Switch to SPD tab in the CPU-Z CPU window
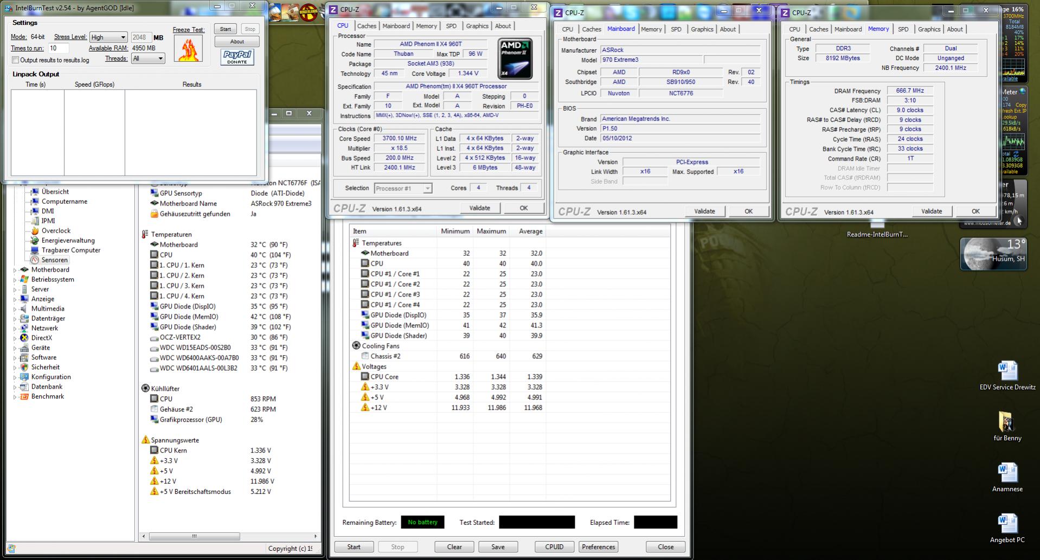Image resolution: width=1040 pixels, height=560 pixels. coord(451,26)
